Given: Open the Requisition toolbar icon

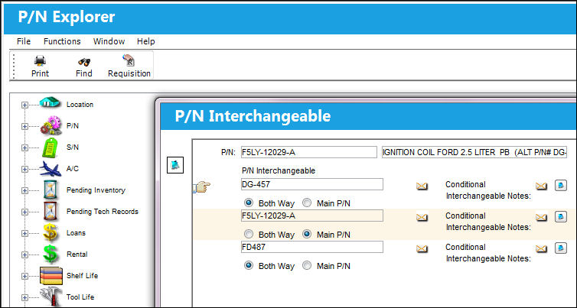Looking at the screenshot, I should pos(129,60).
